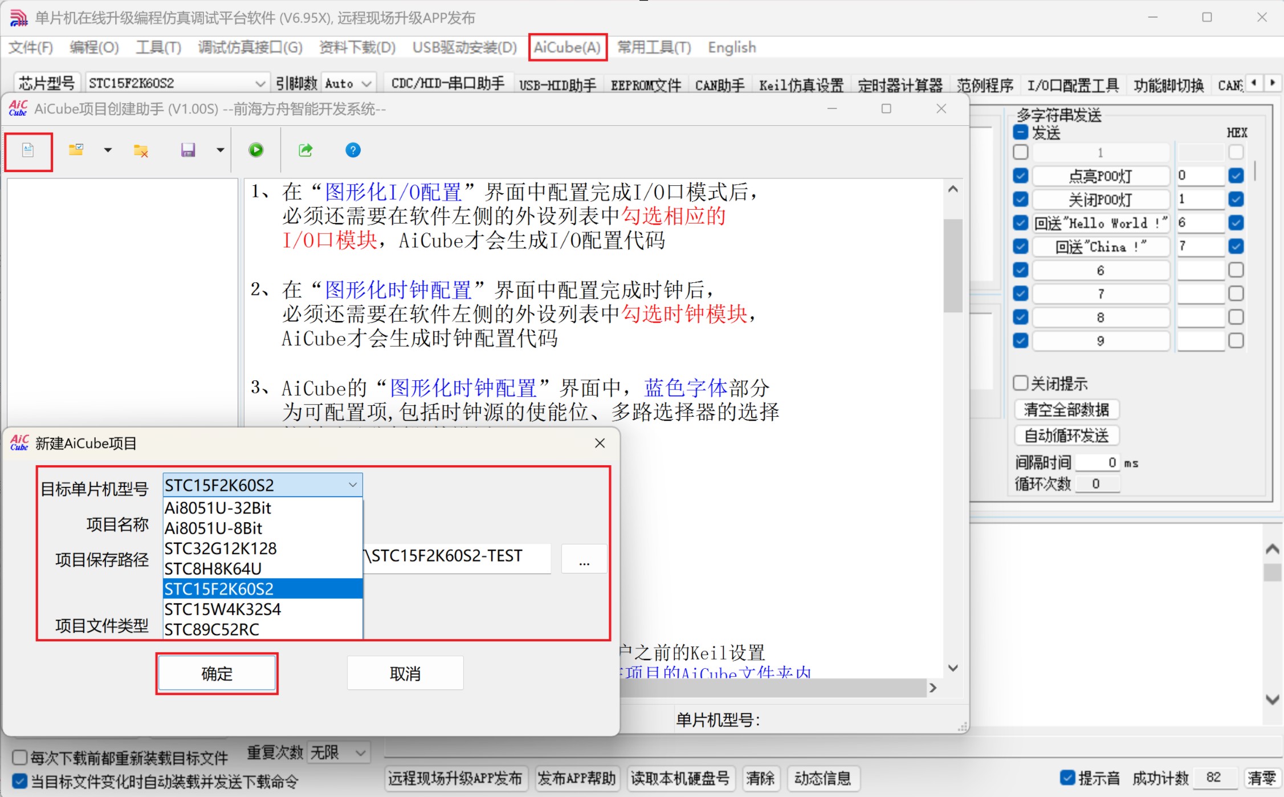This screenshot has width=1284, height=797.
Task: Toggle the 提示音 checkbox
Action: [1067, 778]
